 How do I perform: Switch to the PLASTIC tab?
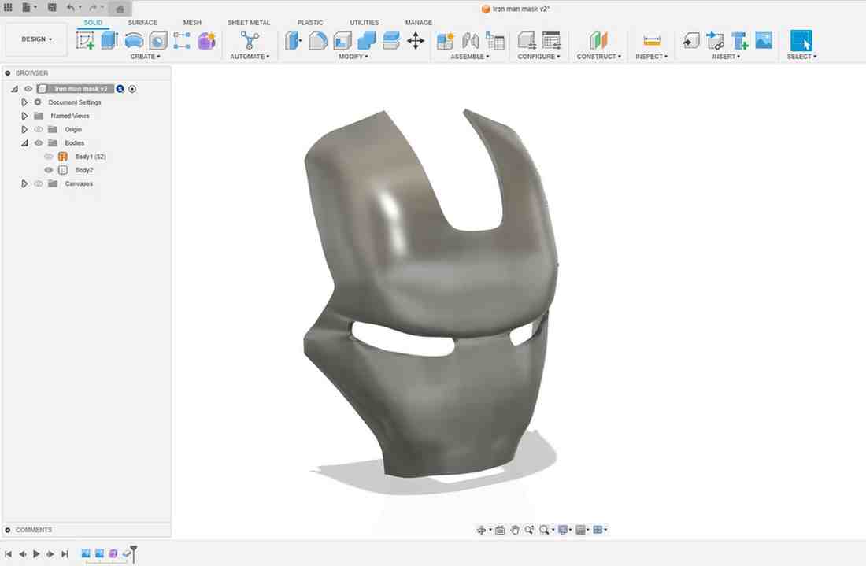pyautogui.click(x=310, y=23)
